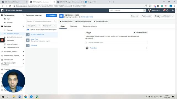Click the magnifier button in company search
This screenshot has width=177, height=99.
point(145,10)
